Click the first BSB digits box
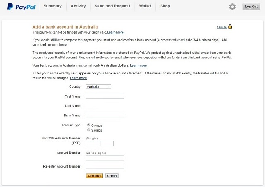Viewport: 265px width, 187px height. coord(92,144)
